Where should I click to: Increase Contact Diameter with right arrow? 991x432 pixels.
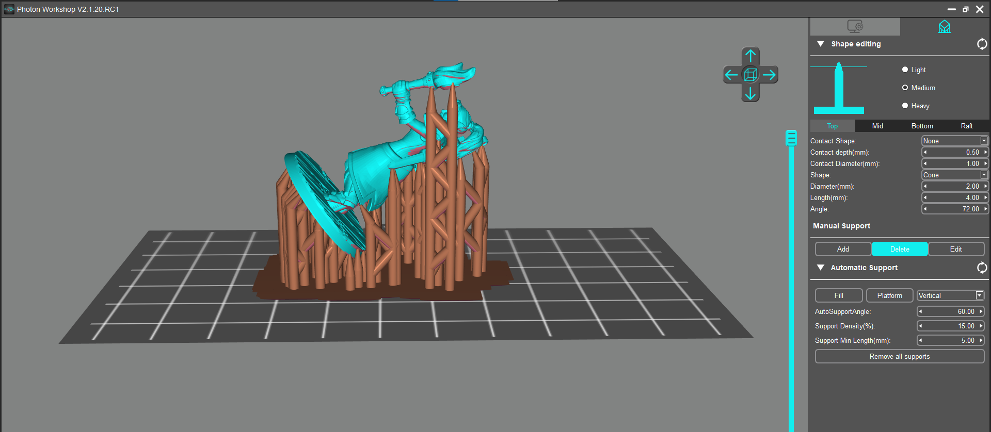pos(985,163)
